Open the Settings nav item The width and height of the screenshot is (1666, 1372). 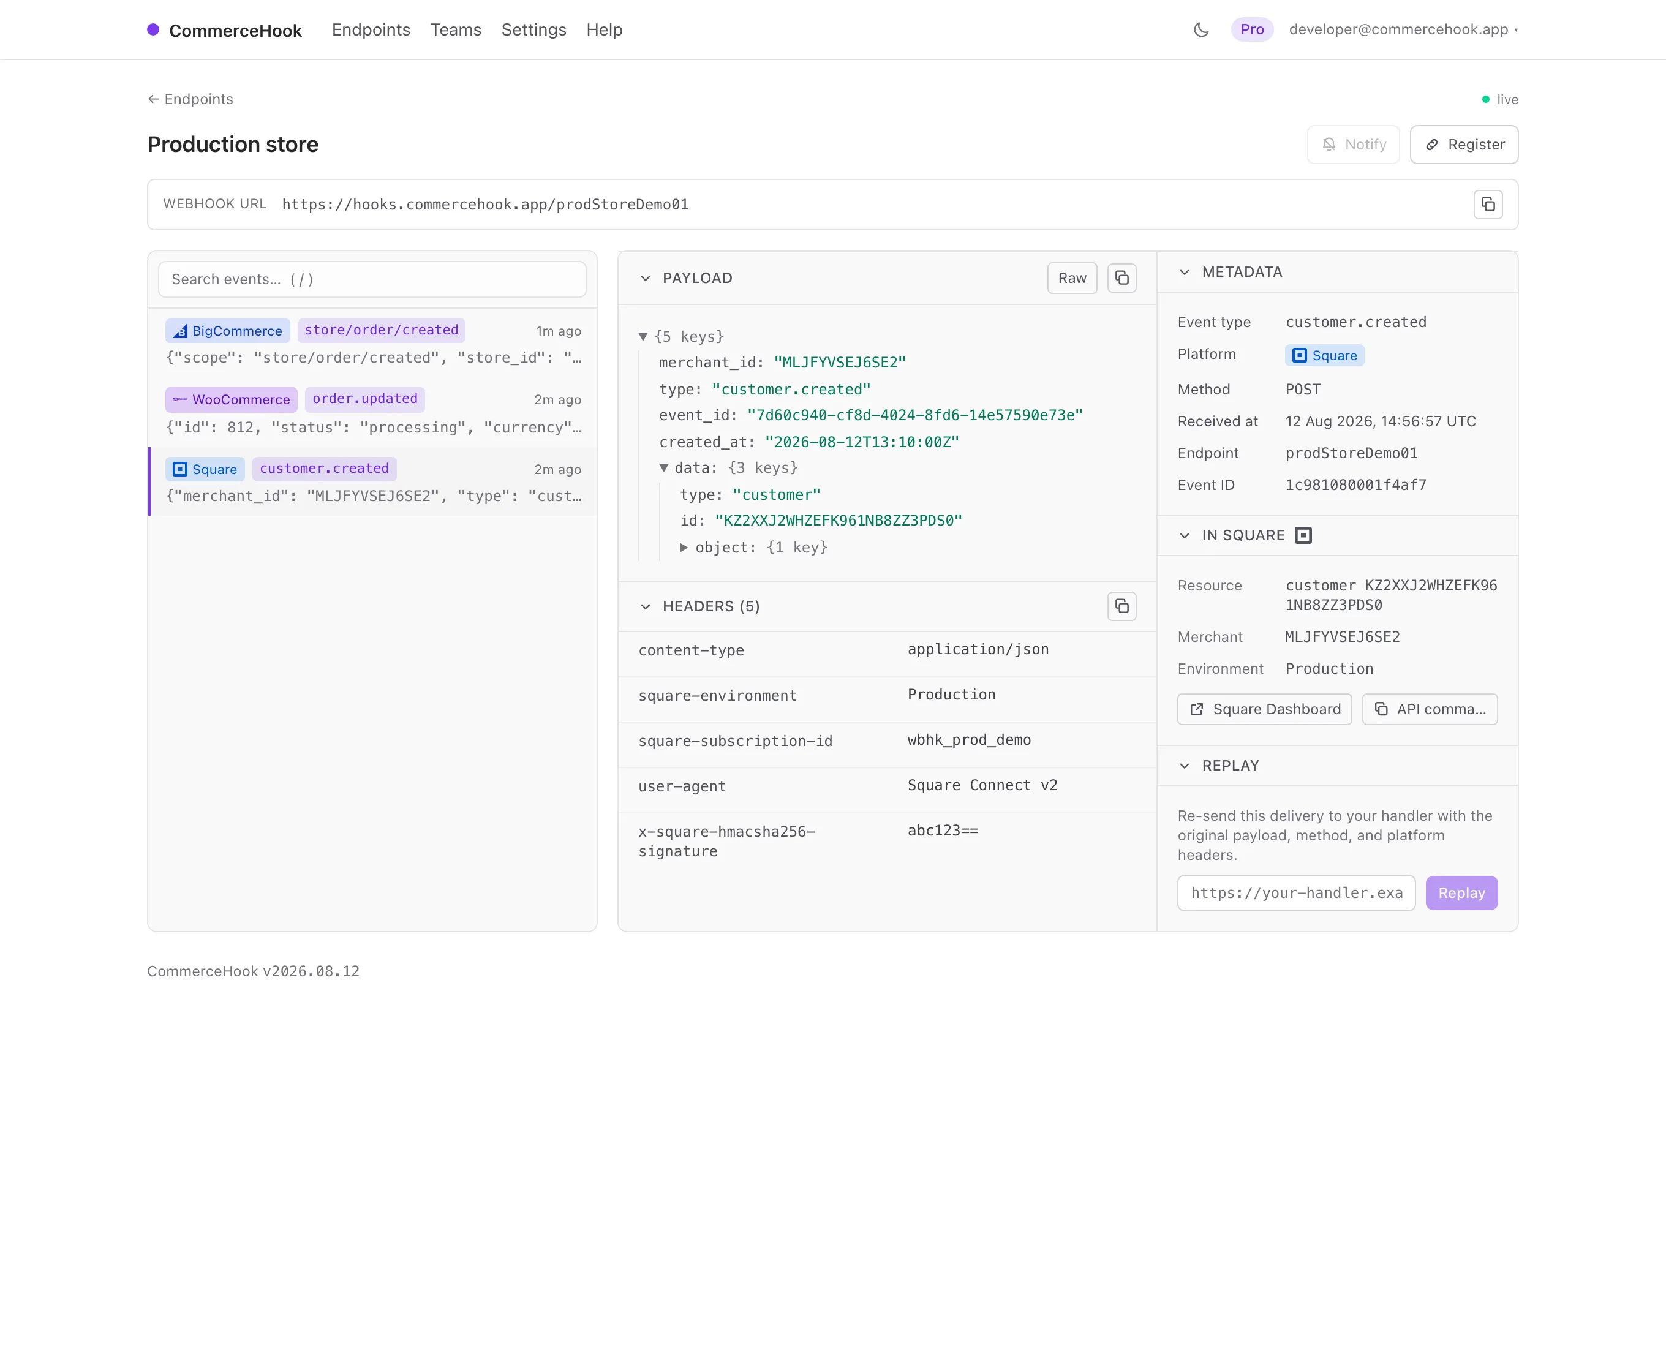(533, 30)
